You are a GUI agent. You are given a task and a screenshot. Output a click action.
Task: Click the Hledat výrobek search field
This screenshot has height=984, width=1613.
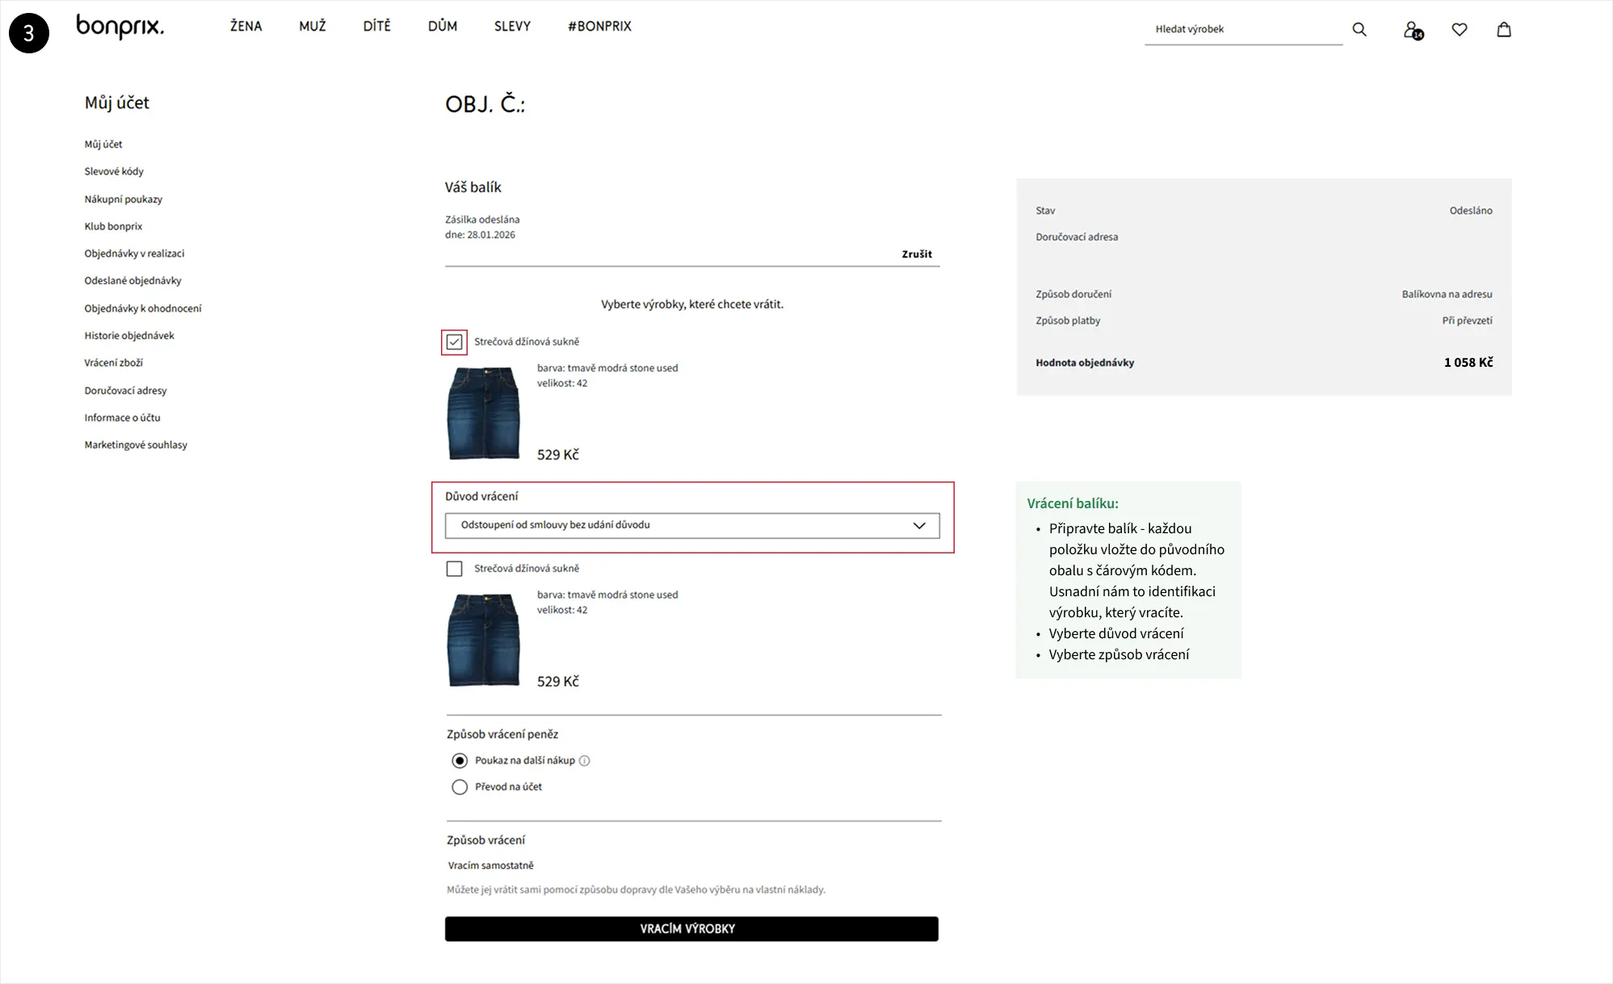tap(1242, 29)
